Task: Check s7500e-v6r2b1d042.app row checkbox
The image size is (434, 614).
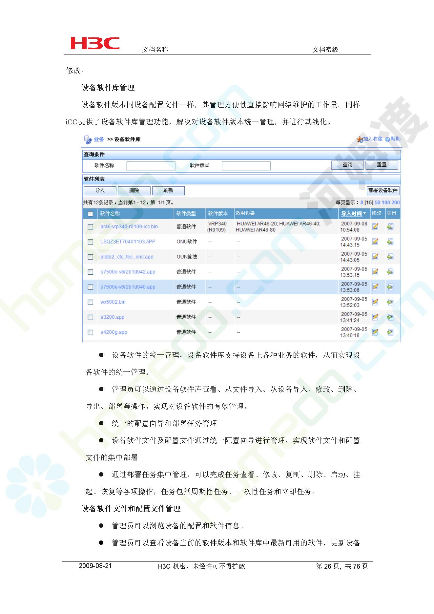Action: pyautogui.click(x=91, y=272)
